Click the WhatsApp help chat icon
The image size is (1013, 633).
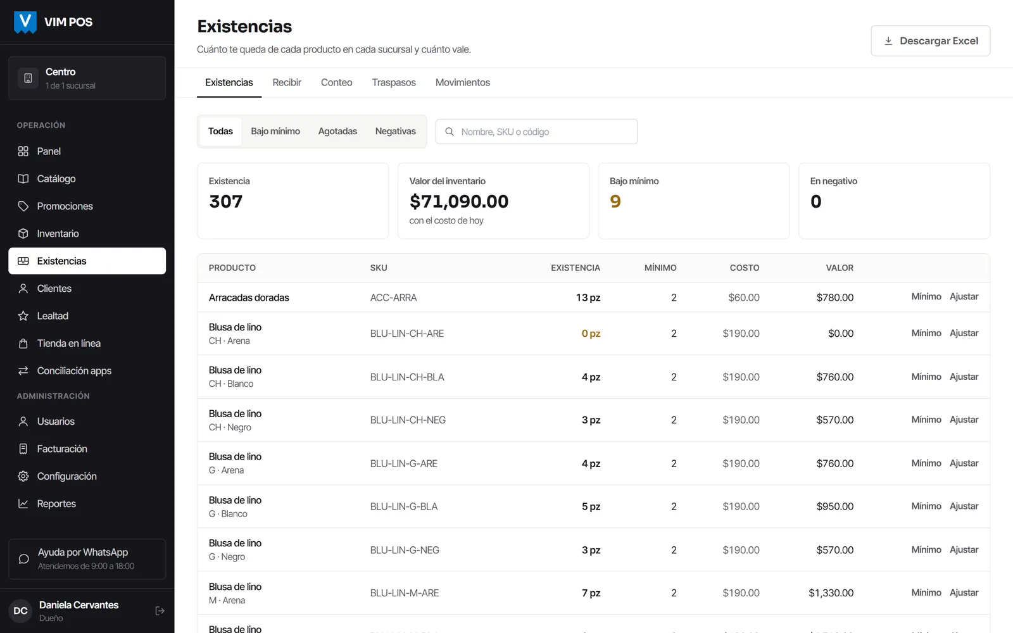click(24, 559)
